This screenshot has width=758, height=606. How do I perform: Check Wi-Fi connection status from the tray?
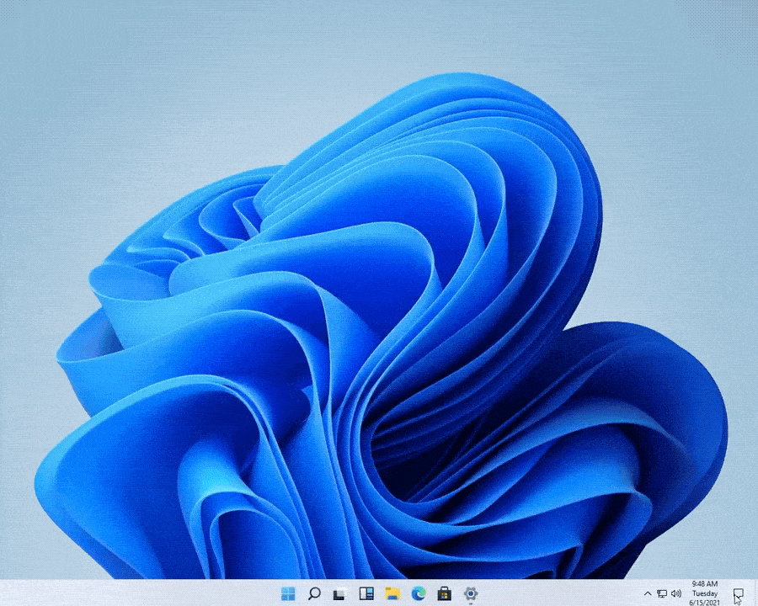coord(662,593)
